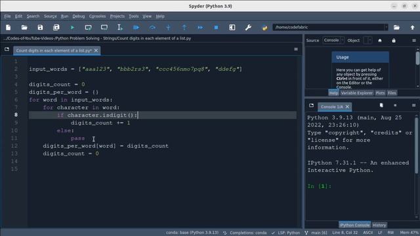Screen dimensions: 420x236
Task: Open the Edit menu
Action: point(18,16)
